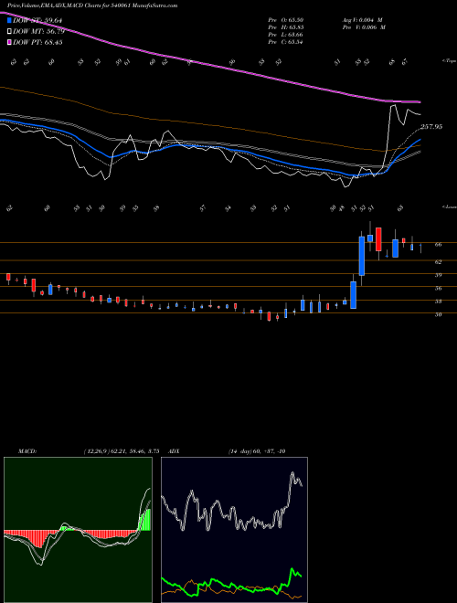The width and height of the screenshot is (457, 603).
Task: Click the MACD: panel label
Action: (x=27, y=451)
